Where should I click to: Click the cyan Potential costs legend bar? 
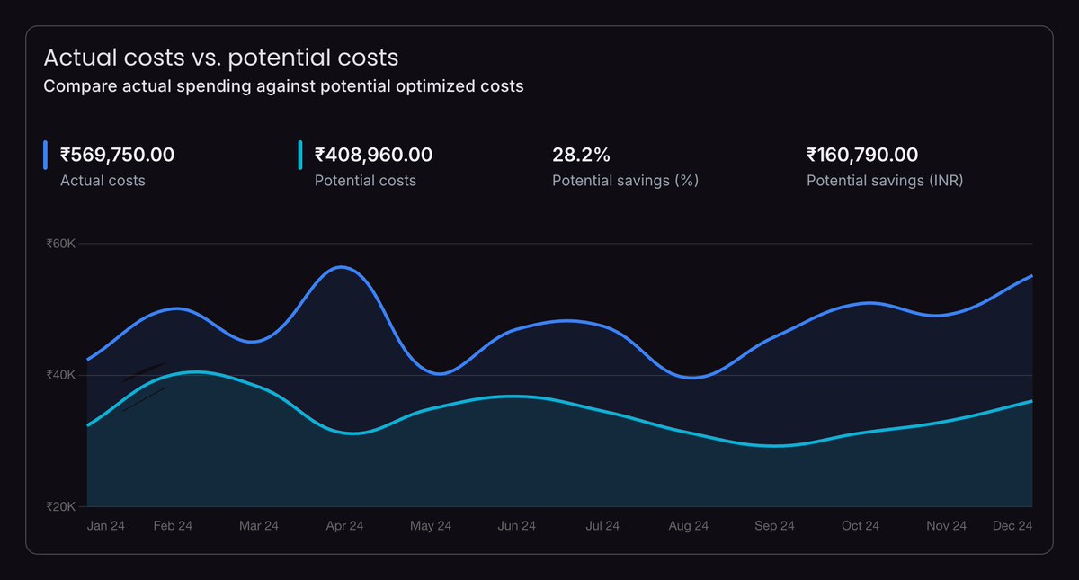(x=300, y=156)
